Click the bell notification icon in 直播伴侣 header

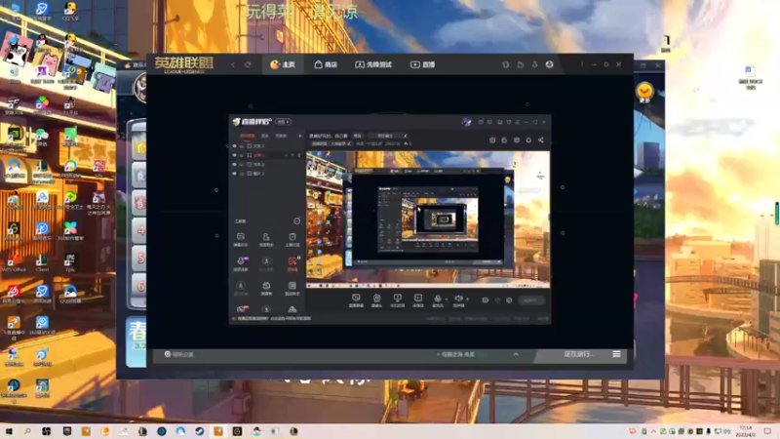[528, 140]
